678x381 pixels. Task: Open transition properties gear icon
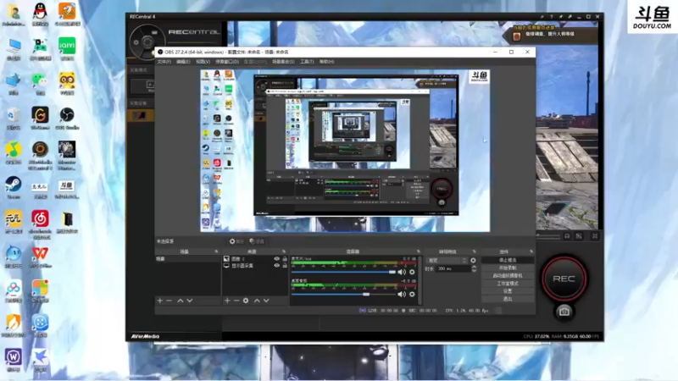[x=473, y=261]
